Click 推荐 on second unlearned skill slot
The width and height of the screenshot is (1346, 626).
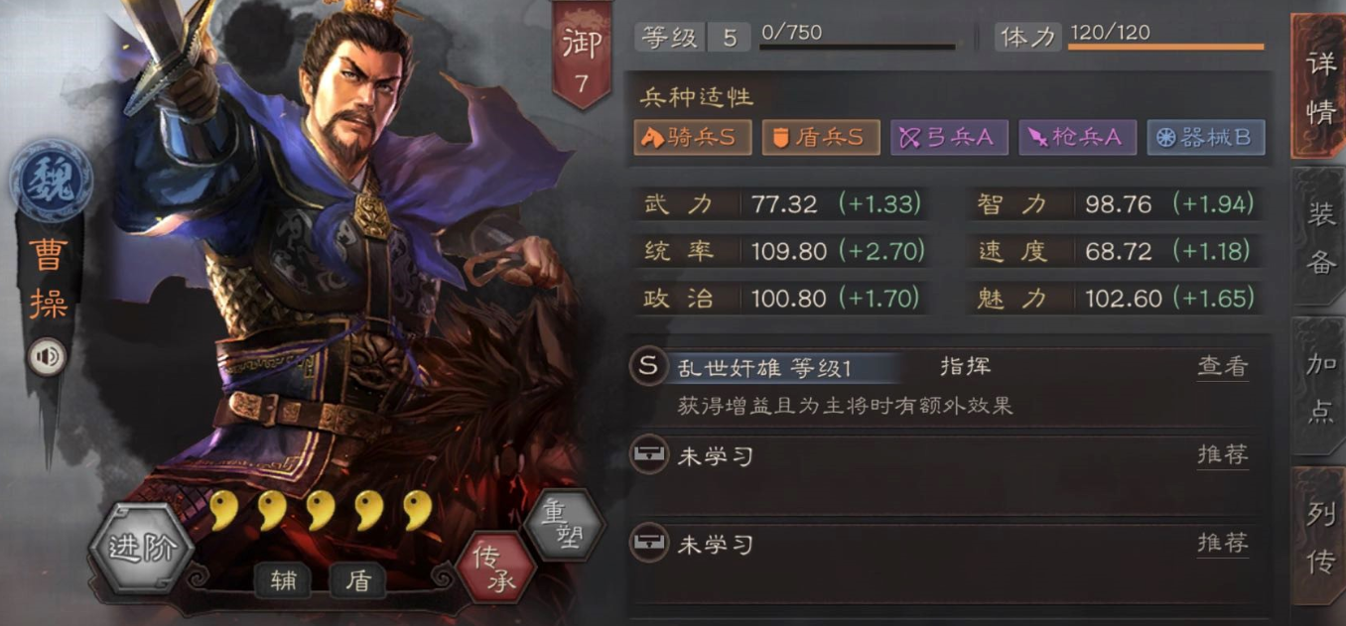[1222, 544]
